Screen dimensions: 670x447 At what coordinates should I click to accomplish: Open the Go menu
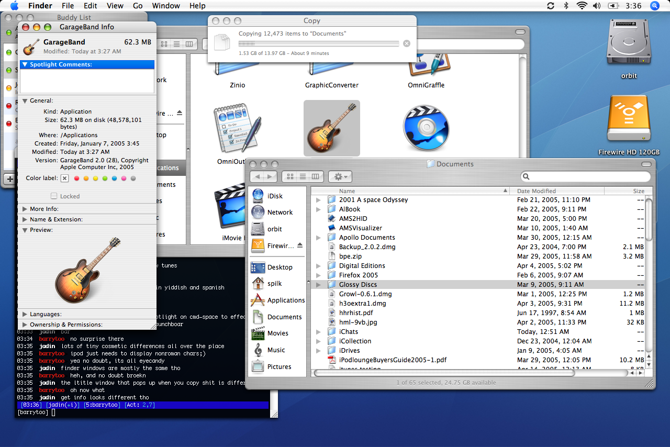(138, 6)
